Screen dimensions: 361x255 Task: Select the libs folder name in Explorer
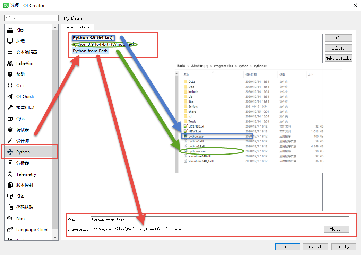click(191, 102)
